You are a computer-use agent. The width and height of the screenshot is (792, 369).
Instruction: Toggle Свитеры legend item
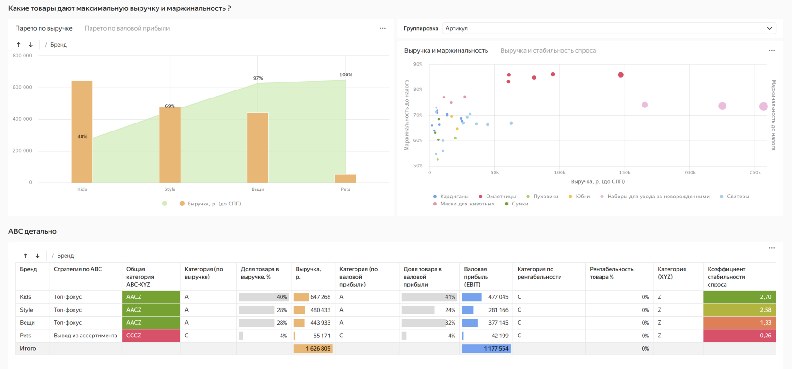pos(734,197)
